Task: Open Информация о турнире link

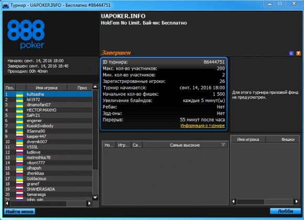Action: click(203, 126)
